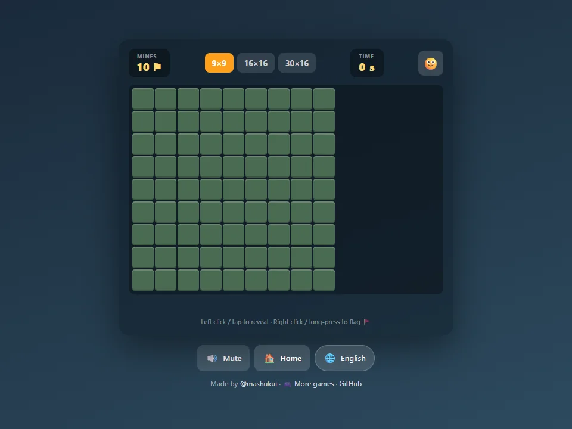The width and height of the screenshot is (572, 429).
Task: Click the smiley face restart button
Action: click(x=430, y=63)
